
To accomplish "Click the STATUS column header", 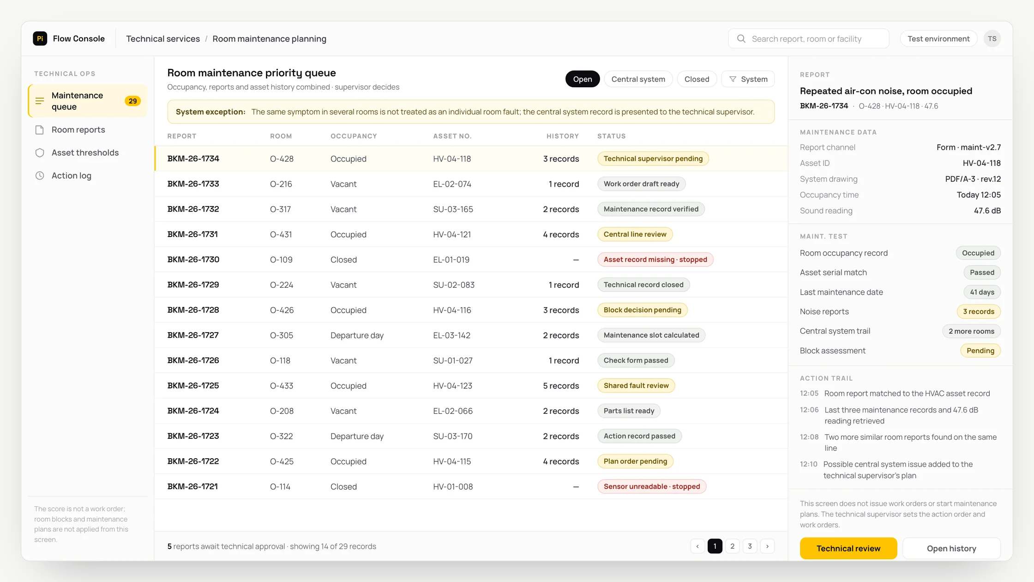I will click(x=611, y=136).
